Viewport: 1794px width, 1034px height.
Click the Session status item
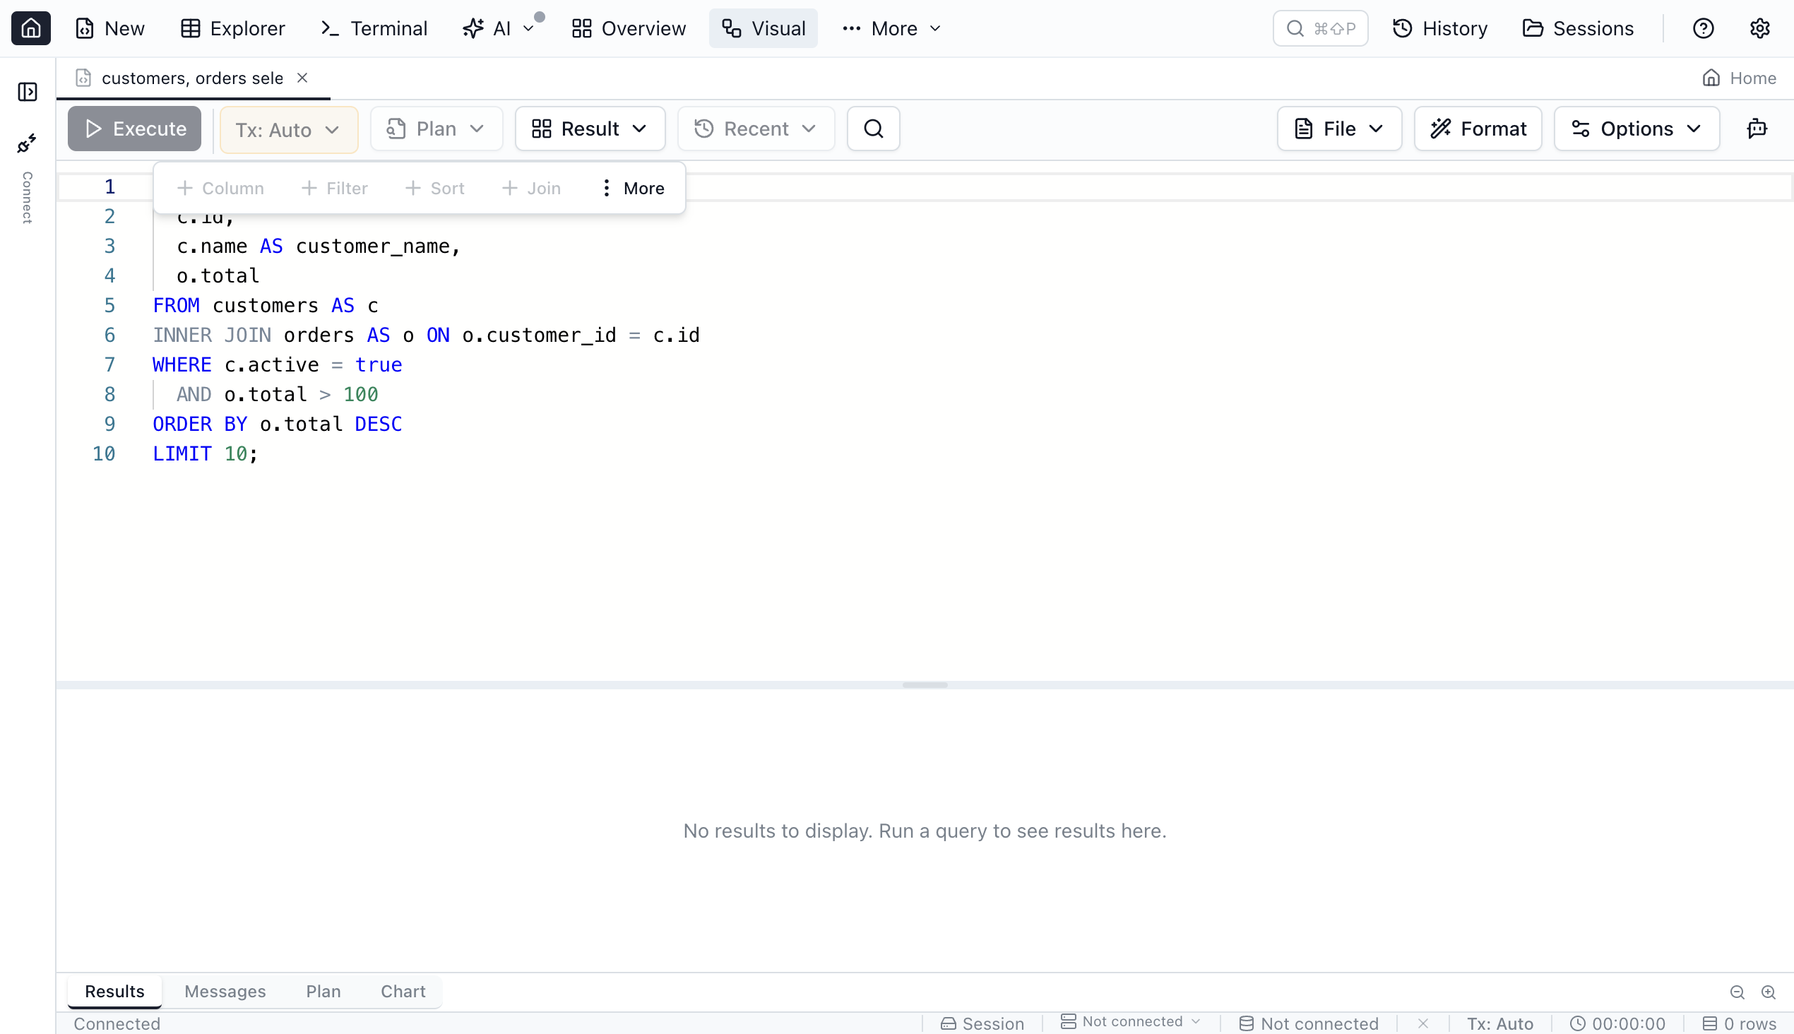tap(982, 1023)
